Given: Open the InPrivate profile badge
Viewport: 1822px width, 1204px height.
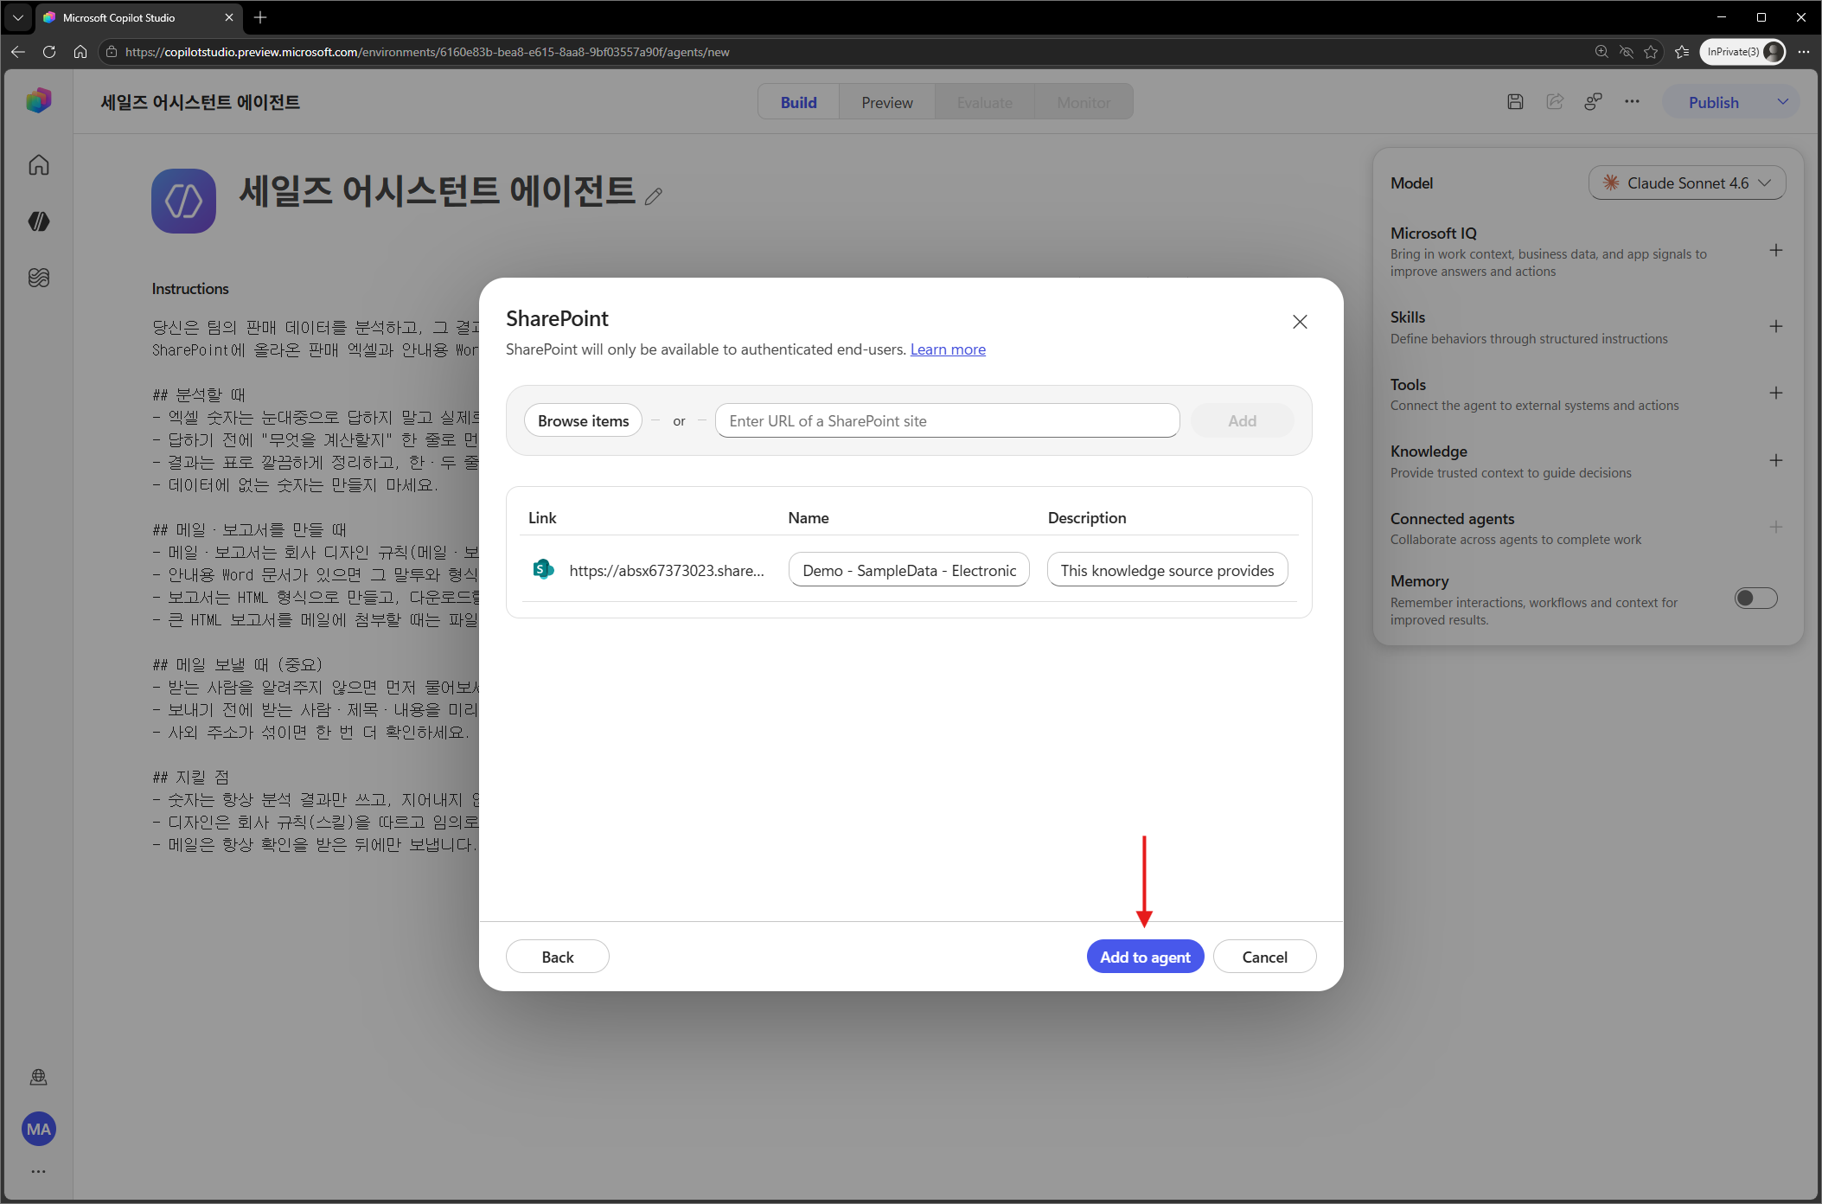Looking at the screenshot, I should [x=1742, y=52].
